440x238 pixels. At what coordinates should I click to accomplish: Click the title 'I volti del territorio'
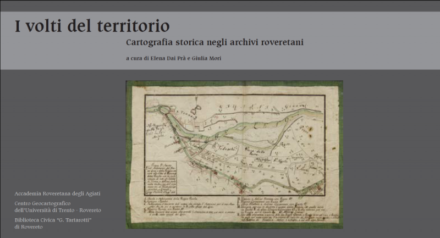(x=92, y=26)
